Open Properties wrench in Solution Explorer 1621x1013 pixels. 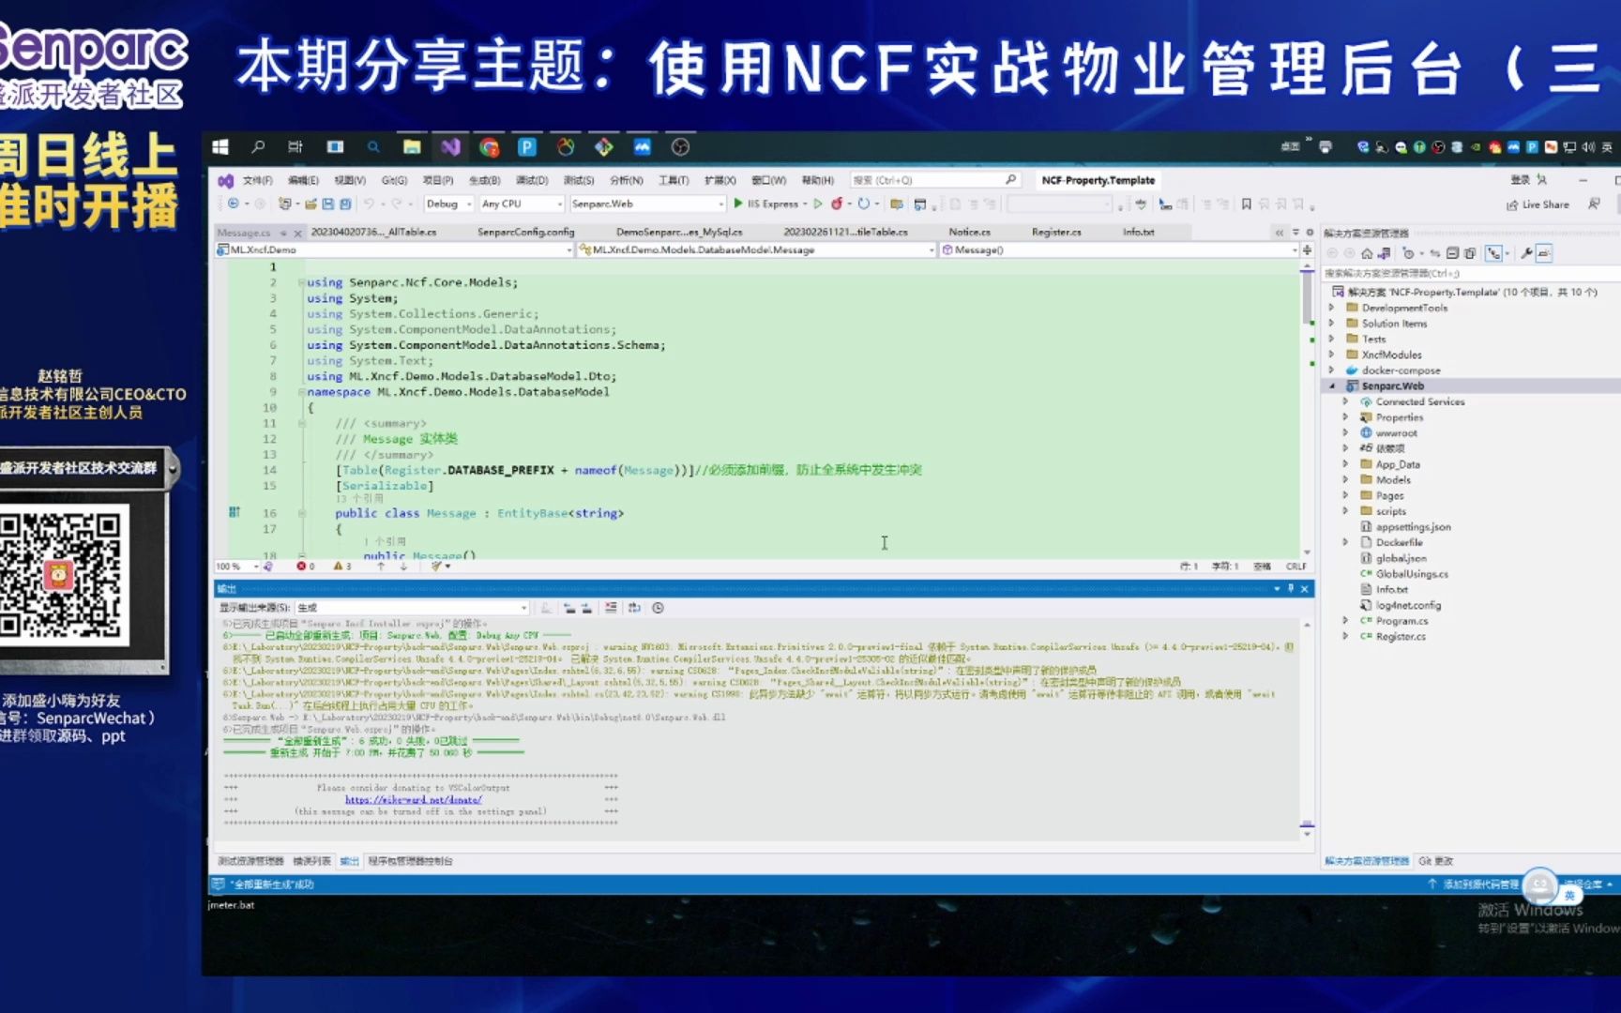click(1526, 253)
